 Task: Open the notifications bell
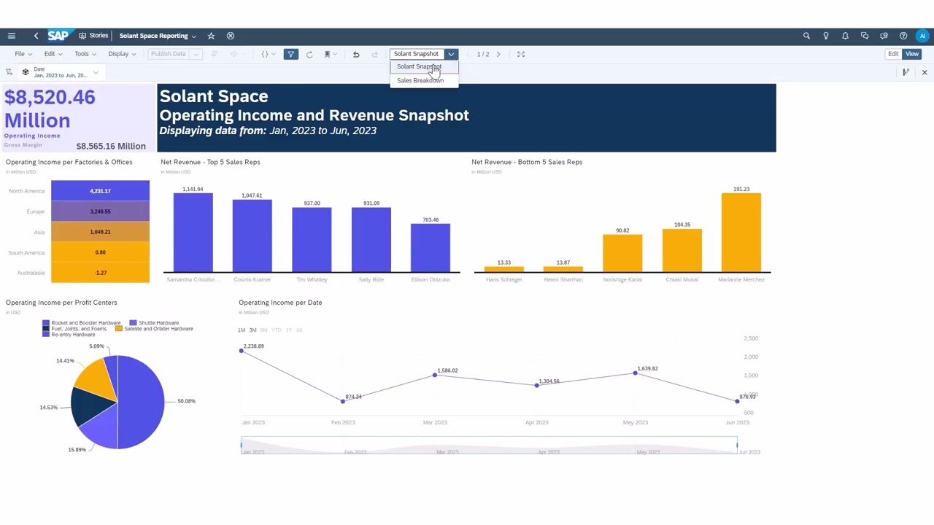coord(845,36)
